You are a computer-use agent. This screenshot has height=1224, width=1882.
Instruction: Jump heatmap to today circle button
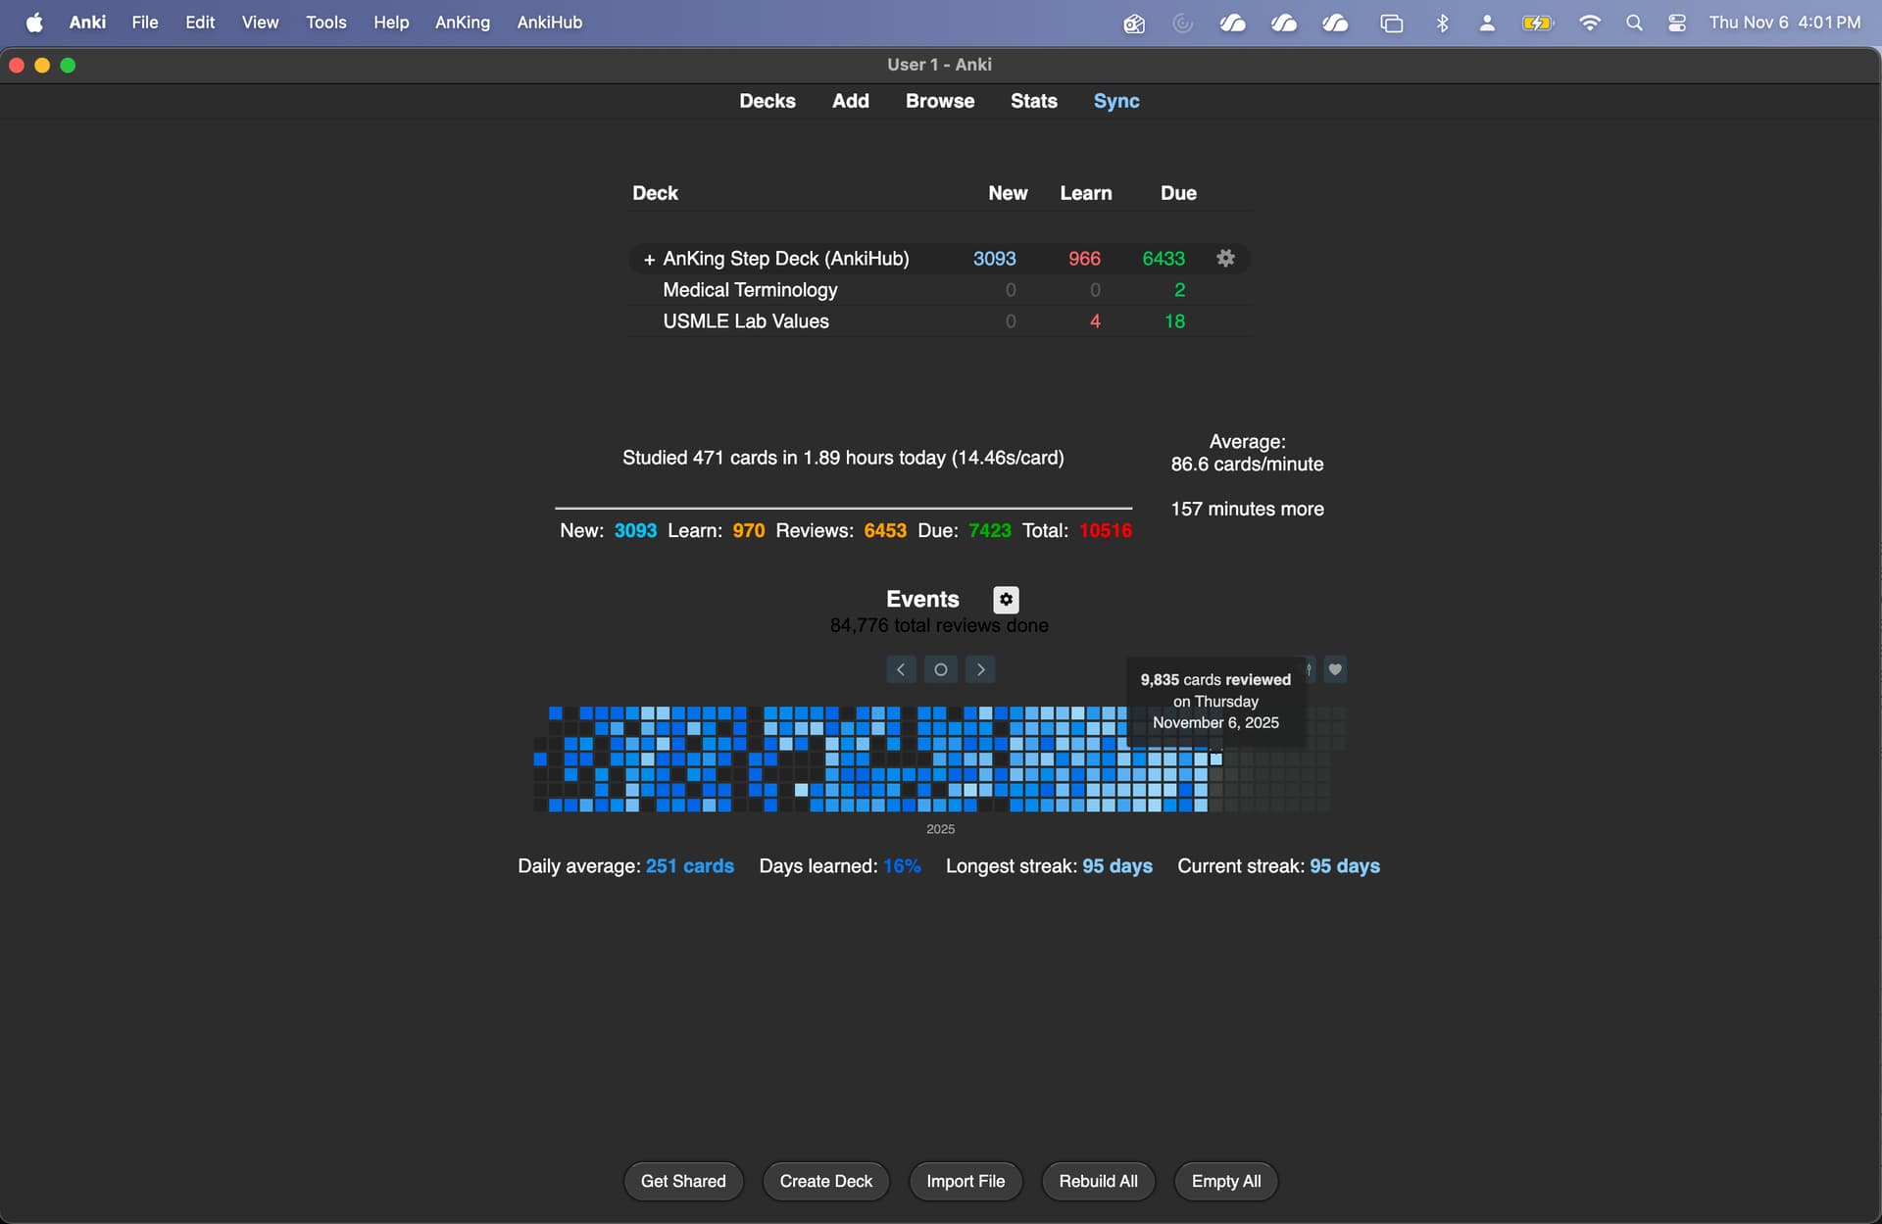(x=940, y=669)
